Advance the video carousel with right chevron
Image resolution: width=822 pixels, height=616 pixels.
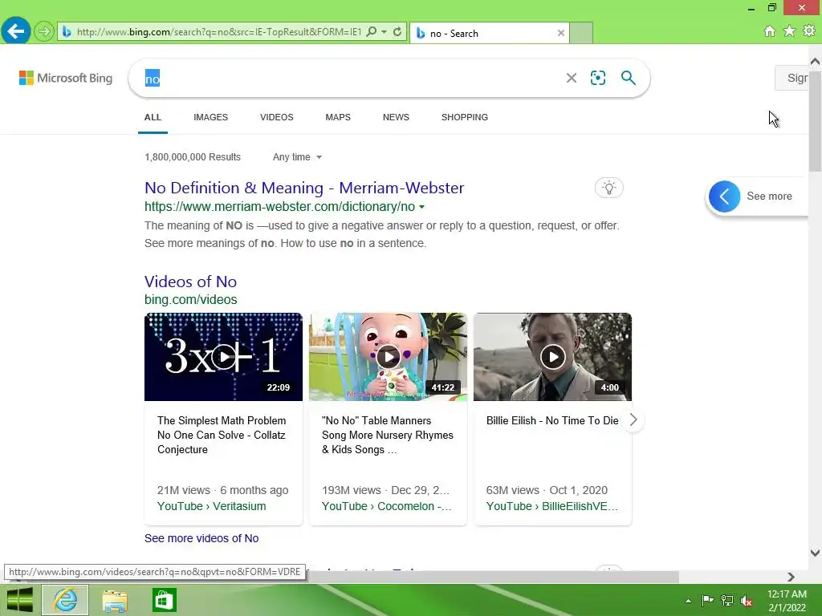pos(633,420)
